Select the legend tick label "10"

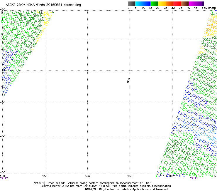143,8
